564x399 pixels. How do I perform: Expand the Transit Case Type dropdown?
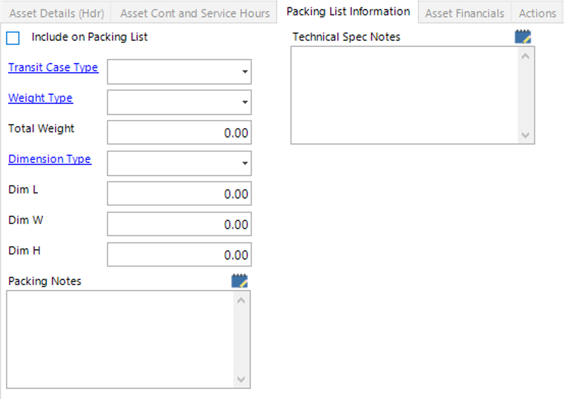pyautogui.click(x=244, y=72)
